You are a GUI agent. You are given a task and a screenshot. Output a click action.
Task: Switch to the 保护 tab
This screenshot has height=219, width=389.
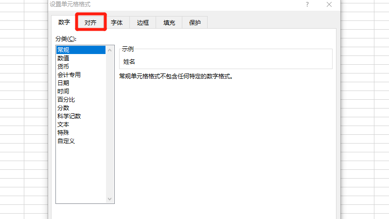pyautogui.click(x=195, y=22)
